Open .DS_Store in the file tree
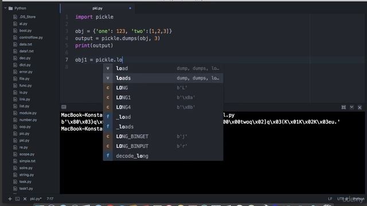The image size is (367, 206). [28, 17]
